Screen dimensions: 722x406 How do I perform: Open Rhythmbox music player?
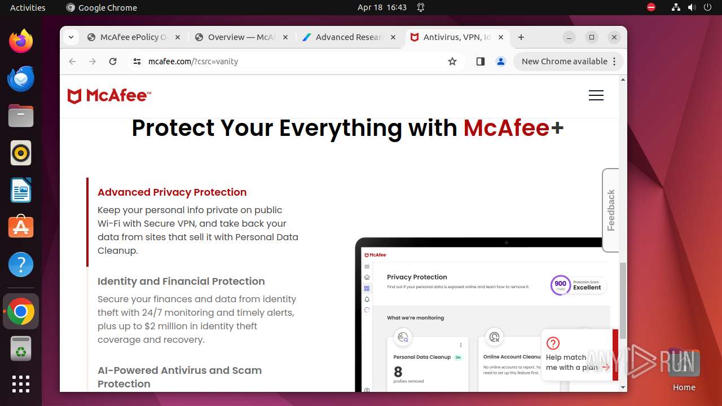pos(21,153)
